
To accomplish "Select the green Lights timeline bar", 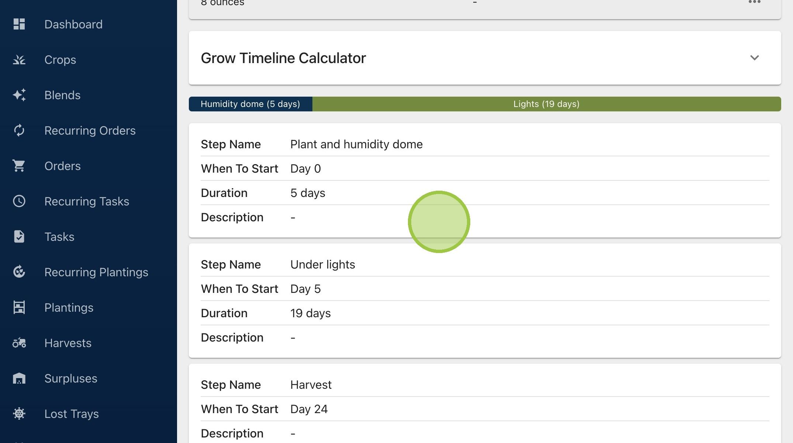I will [x=547, y=104].
